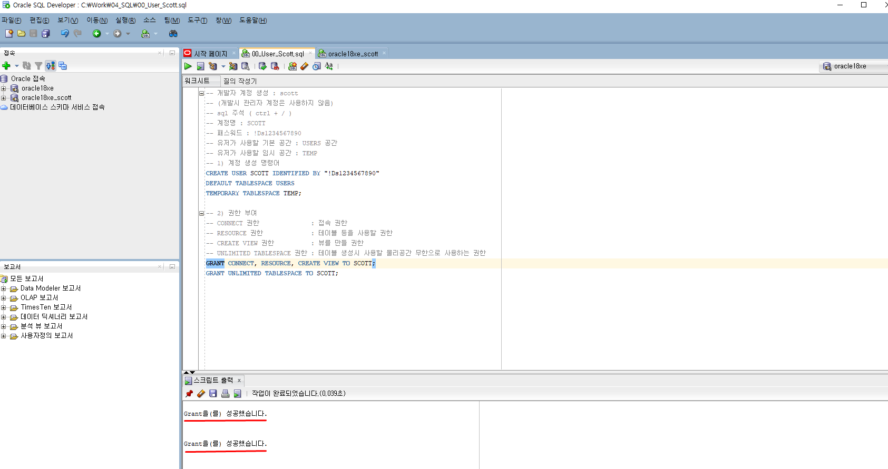Image resolution: width=888 pixels, height=469 pixels.
Task: Open dropdown arrow next to Back icon
Action: pos(107,34)
